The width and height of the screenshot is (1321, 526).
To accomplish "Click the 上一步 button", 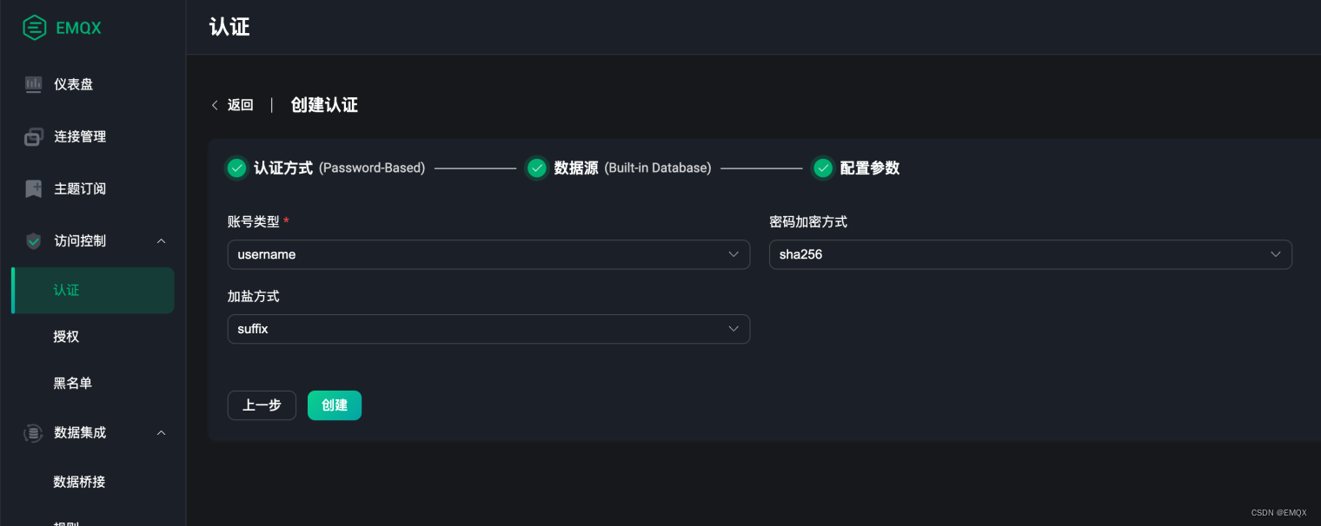I will [262, 405].
